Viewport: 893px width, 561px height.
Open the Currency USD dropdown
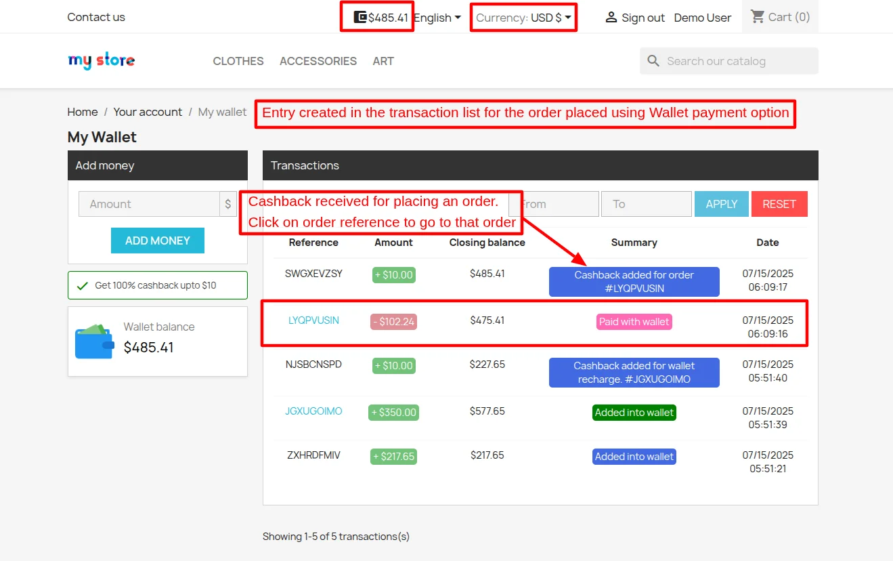coord(523,18)
